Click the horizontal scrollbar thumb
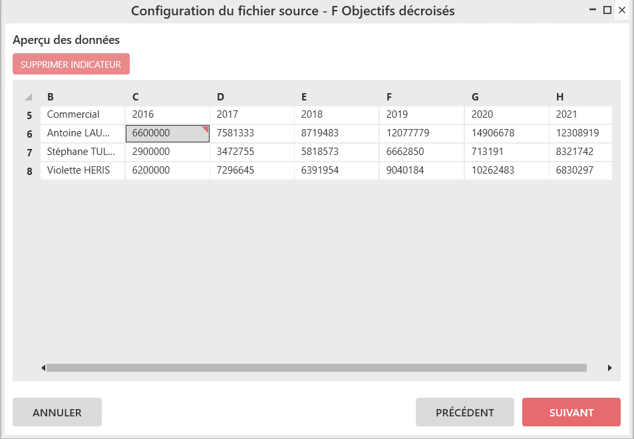This screenshot has width=634, height=439. pyautogui.click(x=317, y=368)
